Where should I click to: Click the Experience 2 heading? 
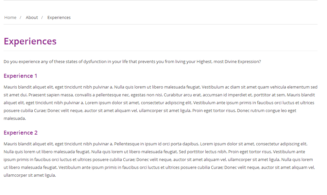[20, 133]
